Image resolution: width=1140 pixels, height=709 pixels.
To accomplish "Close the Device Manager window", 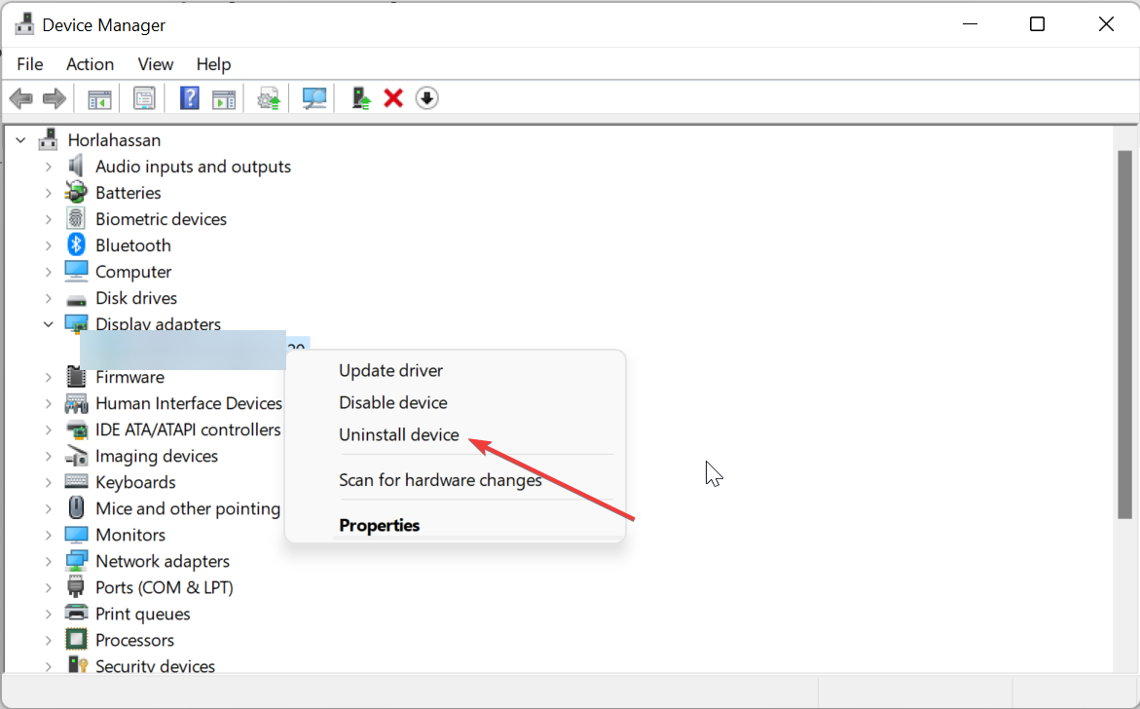I will (1106, 24).
